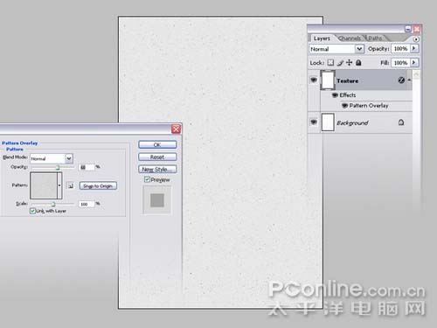Hide the Texture layer with its eye icon
This screenshot has width=437, height=328.
tap(314, 80)
